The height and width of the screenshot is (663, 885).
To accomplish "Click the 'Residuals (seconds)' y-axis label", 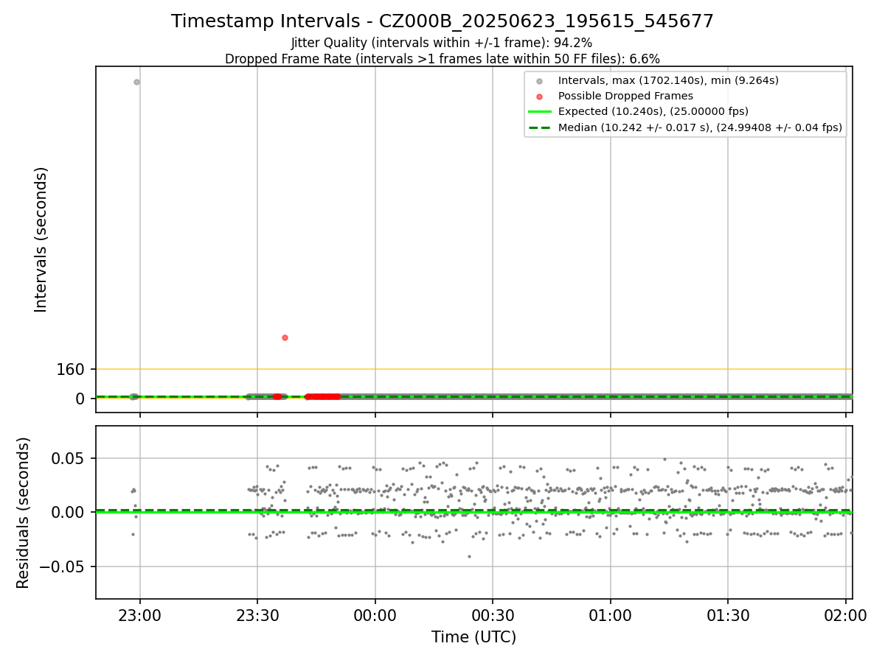I will coord(24,513).
